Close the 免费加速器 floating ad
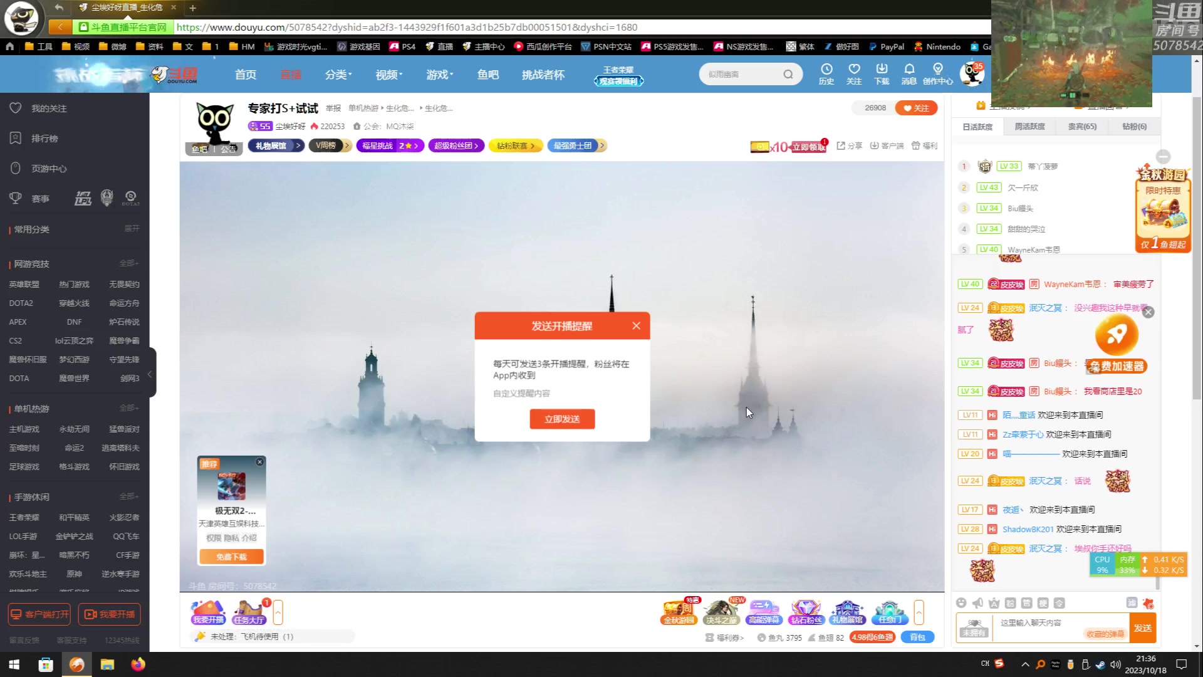The width and height of the screenshot is (1203, 677). click(1148, 312)
